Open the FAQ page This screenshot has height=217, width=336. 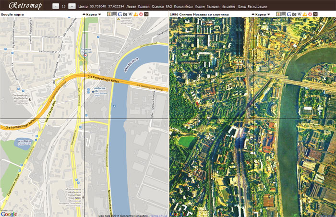pyautogui.click(x=169, y=6)
